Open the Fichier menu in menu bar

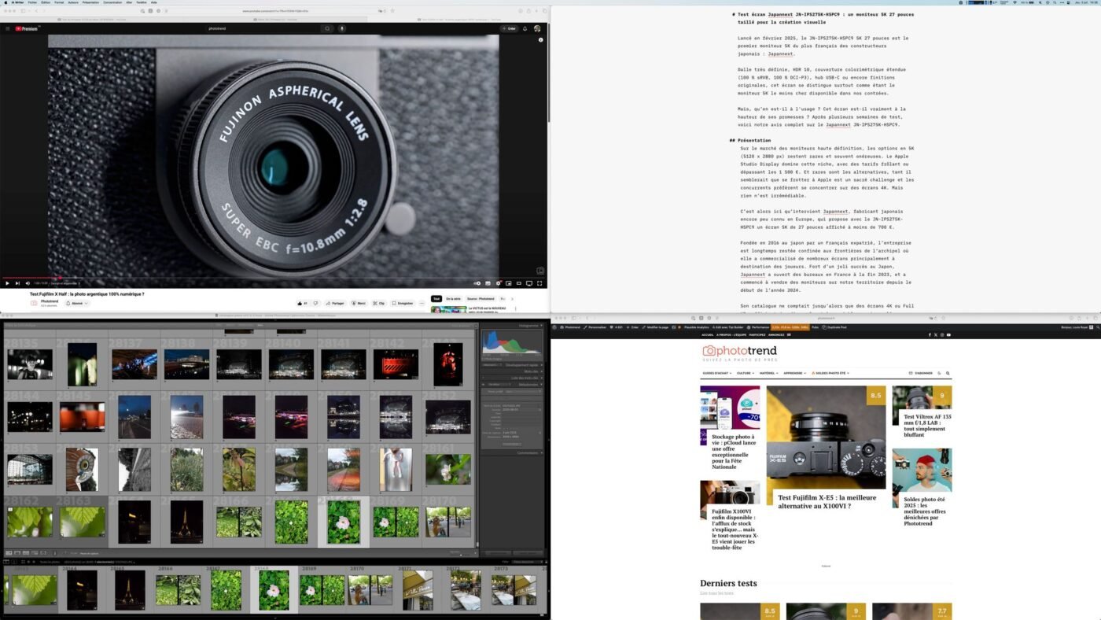pyautogui.click(x=32, y=2)
